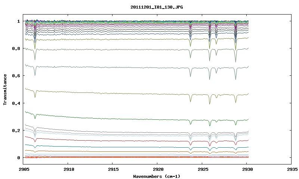
Task: Click the y-axis tick label 0.2
Action: tap(16, 131)
